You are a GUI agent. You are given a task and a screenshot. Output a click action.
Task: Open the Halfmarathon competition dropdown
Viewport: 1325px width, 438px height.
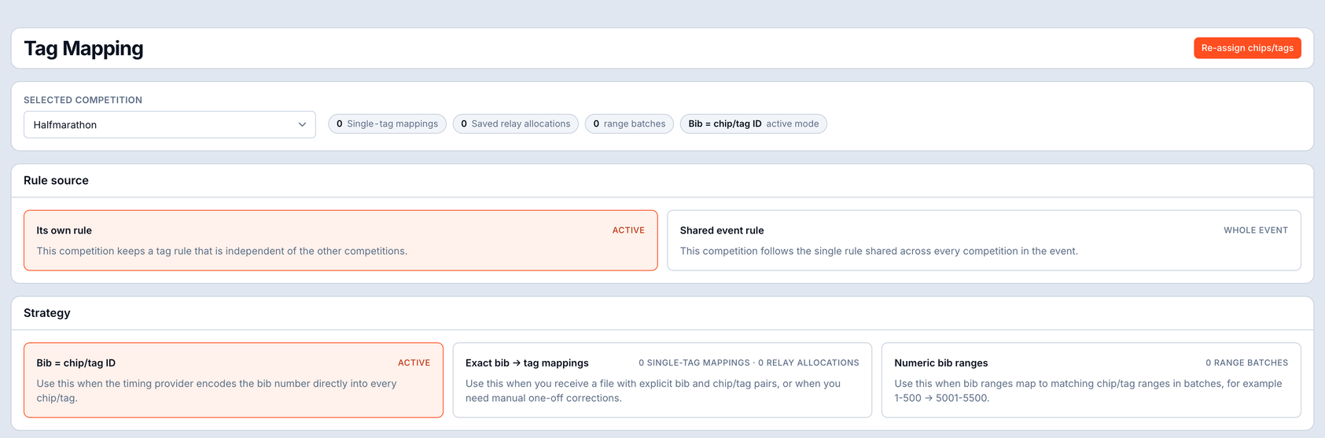170,124
